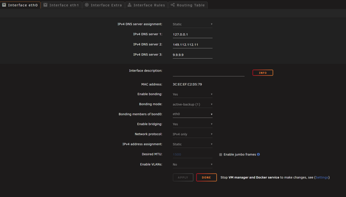Open the Enable bridging dropdown
The width and height of the screenshot is (346, 197).
coord(192,124)
